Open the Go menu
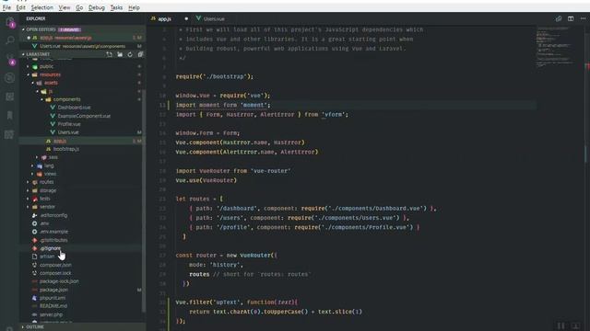 click(x=79, y=7)
